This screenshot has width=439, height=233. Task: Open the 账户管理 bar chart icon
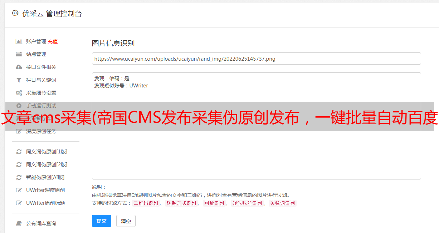click(x=19, y=41)
